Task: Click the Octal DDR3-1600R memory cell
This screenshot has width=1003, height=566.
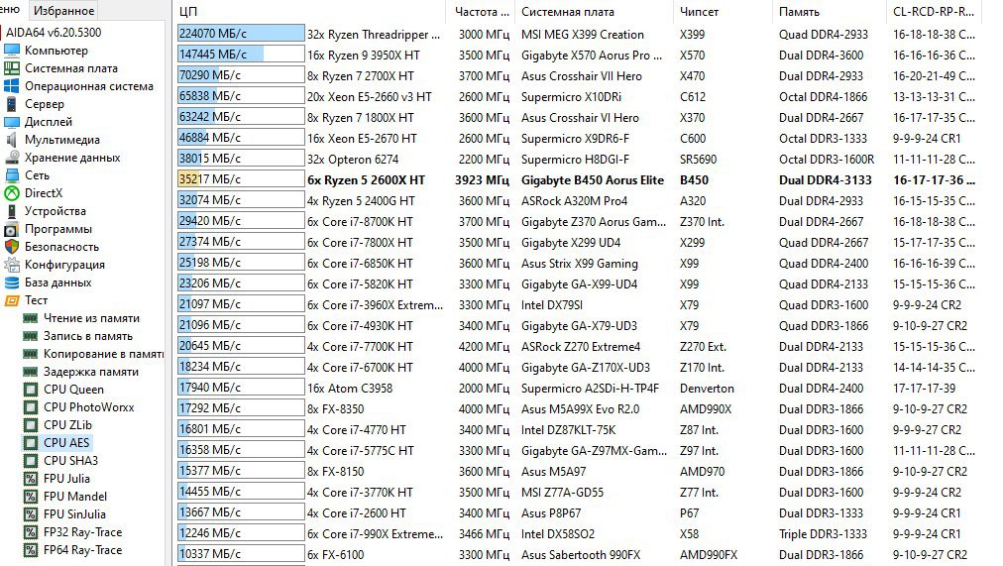Action: 827,160
